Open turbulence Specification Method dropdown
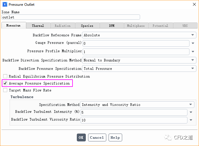The height and width of the screenshot is (146, 199). click(137, 105)
